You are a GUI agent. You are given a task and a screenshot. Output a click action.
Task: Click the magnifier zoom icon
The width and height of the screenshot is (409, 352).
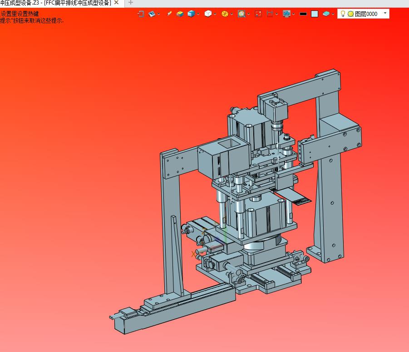pos(241,14)
